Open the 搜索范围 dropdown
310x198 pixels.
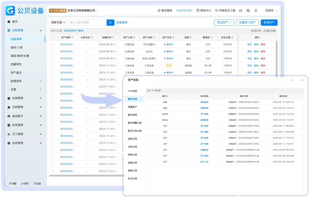tap(58, 22)
